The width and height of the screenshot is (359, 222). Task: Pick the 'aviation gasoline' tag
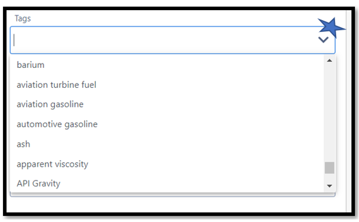click(x=50, y=104)
